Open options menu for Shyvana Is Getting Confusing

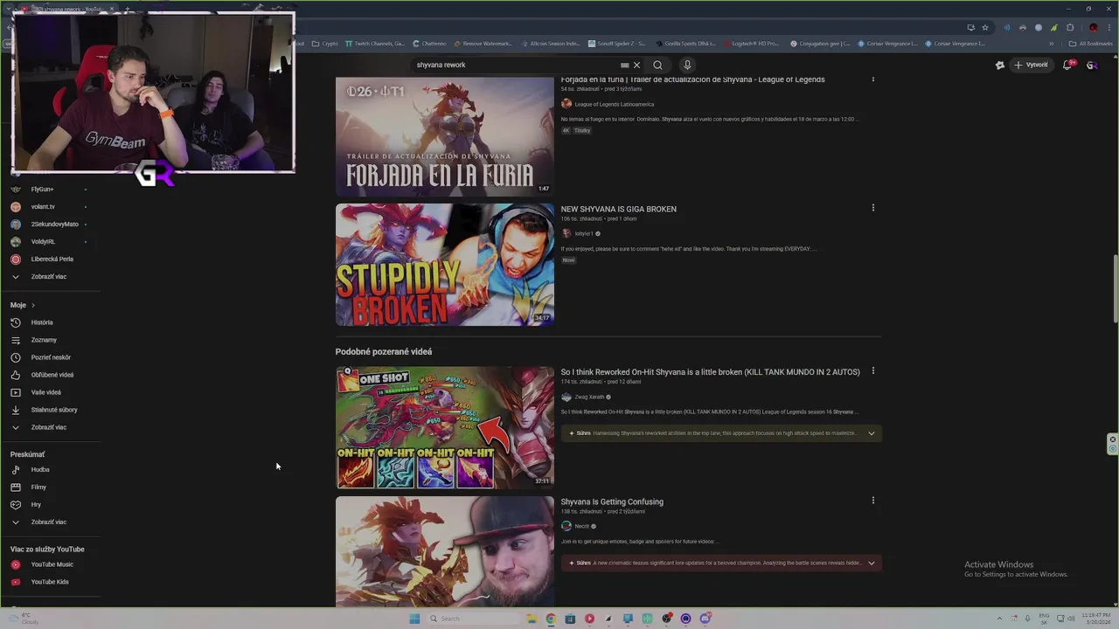[x=872, y=501]
